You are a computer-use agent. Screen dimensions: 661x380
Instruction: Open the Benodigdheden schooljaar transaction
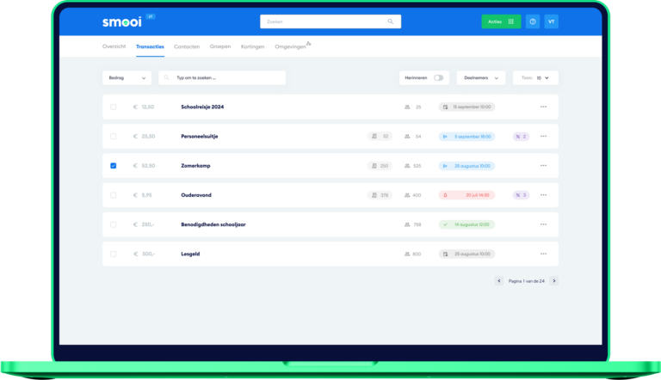click(212, 224)
